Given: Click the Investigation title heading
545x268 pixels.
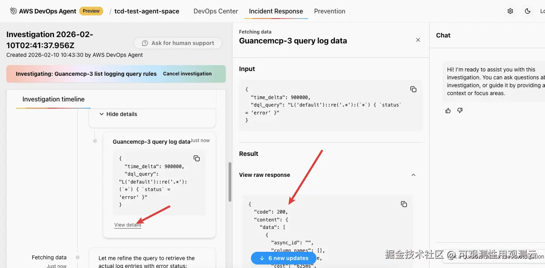Looking at the screenshot, I should click(x=50, y=39).
